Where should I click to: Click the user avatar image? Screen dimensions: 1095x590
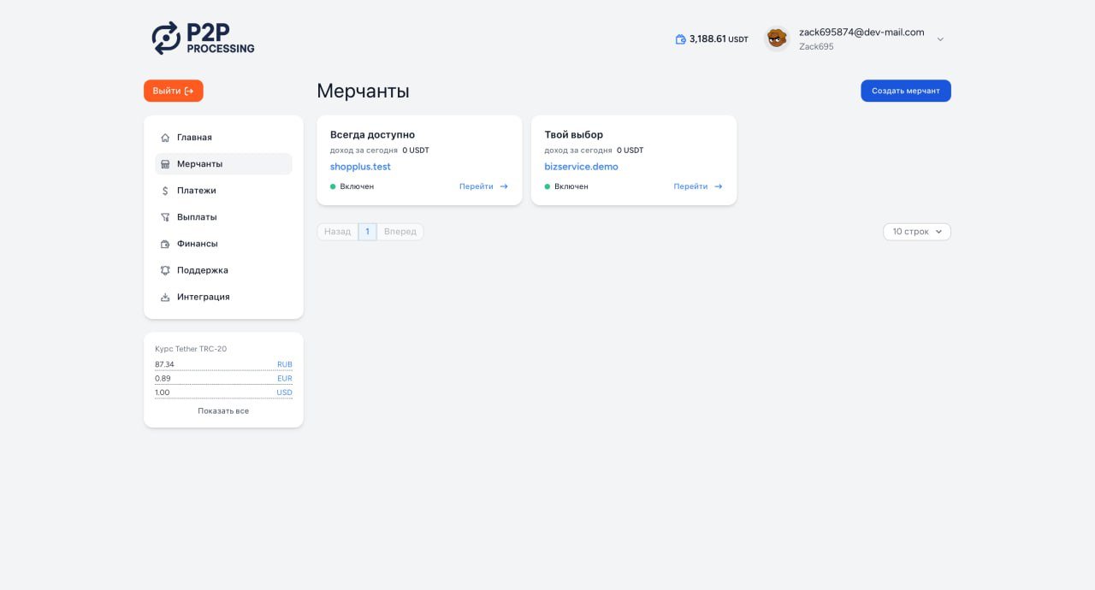coord(776,38)
